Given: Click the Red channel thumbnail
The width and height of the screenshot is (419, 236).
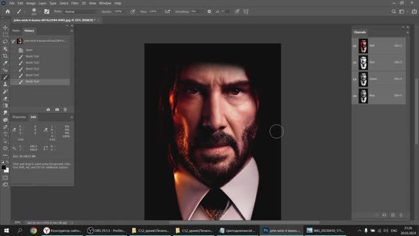Looking at the screenshot, I should click(x=363, y=62).
